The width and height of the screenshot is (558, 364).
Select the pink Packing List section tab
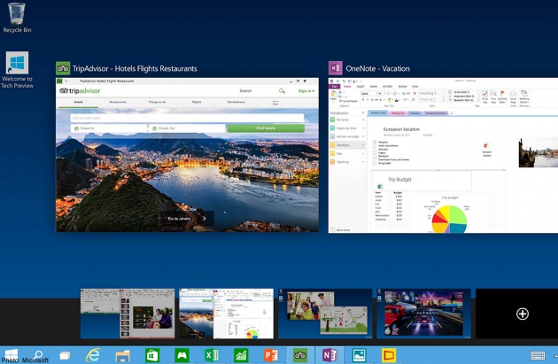pyautogui.click(x=398, y=113)
